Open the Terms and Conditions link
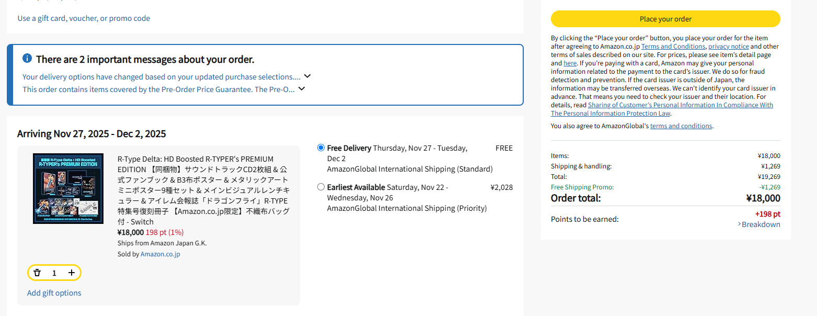 pyautogui.click(x=673, y=47)
